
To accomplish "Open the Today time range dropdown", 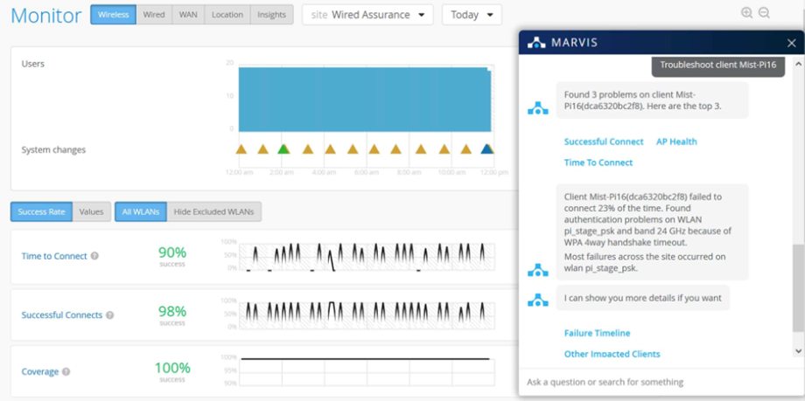I will pos(472,15).
